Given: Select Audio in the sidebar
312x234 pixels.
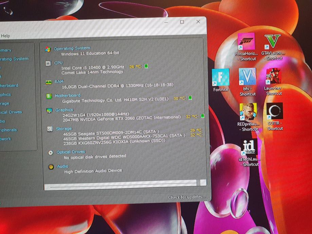Looking at the screenshot, I should click(x=3, y=121).
